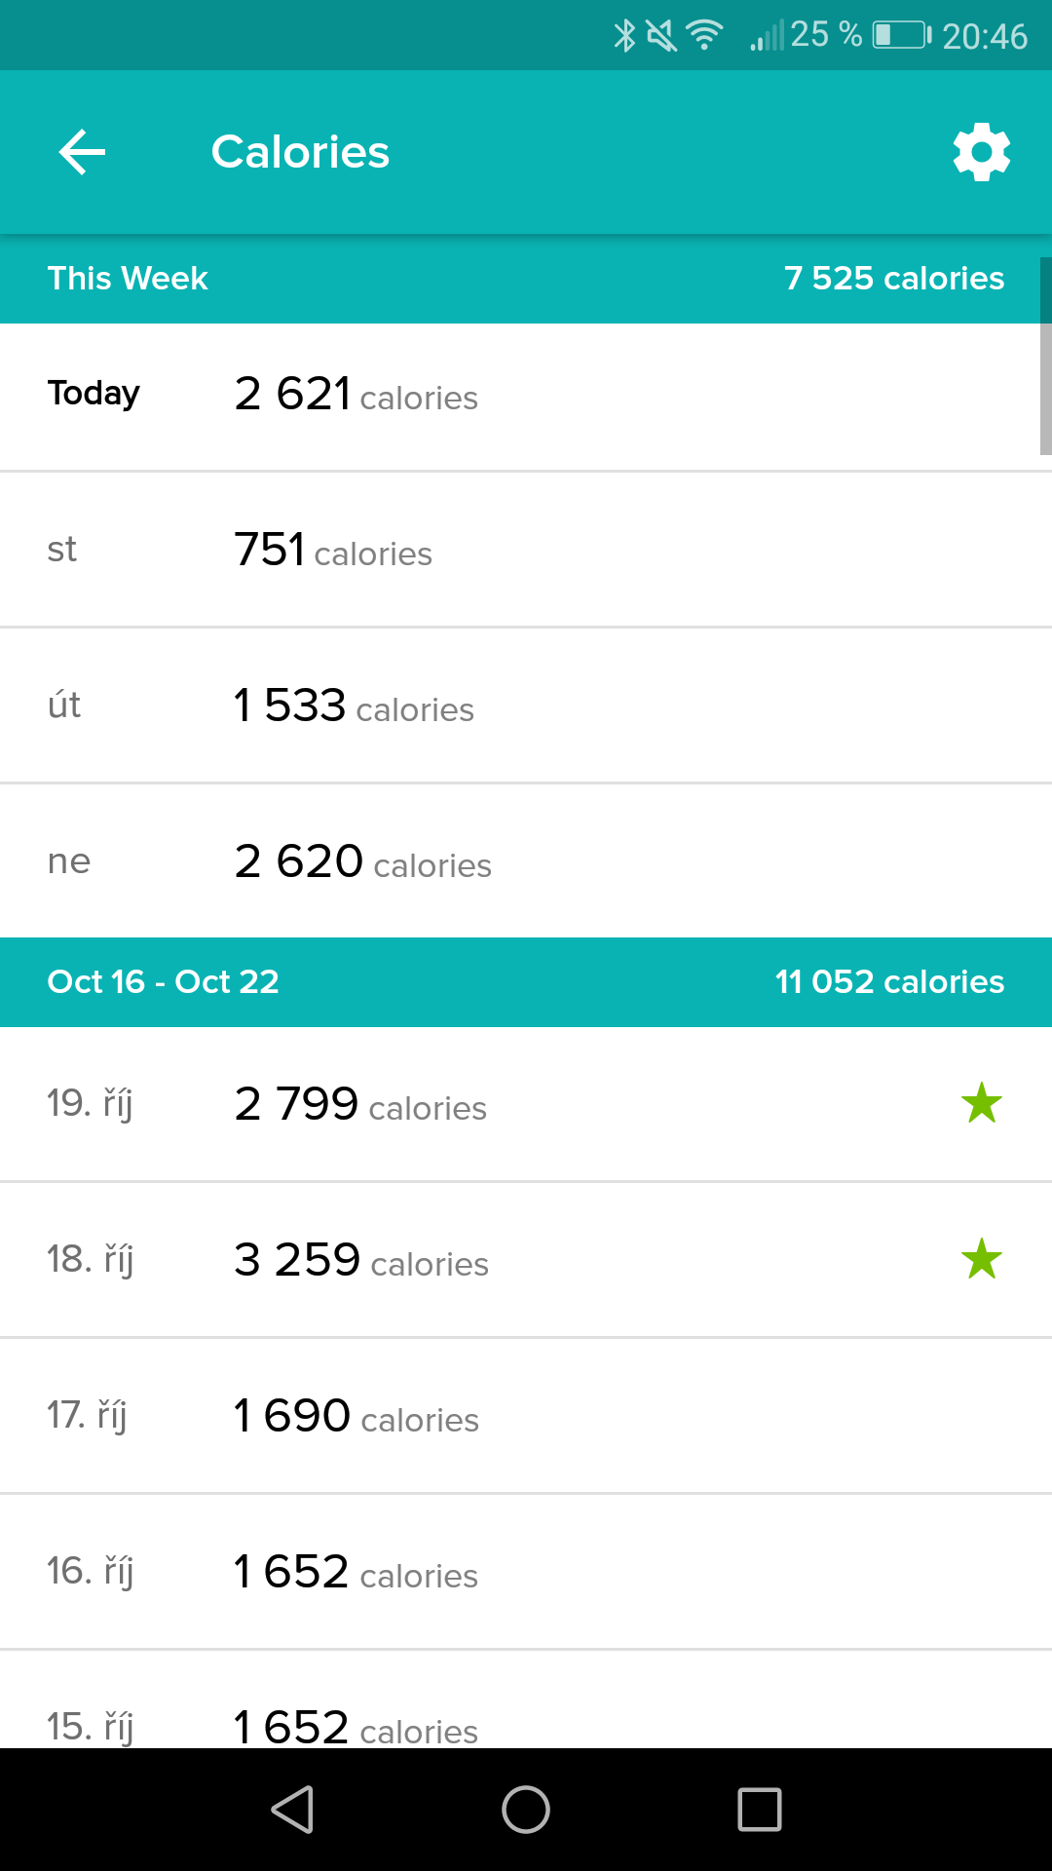Select the Oct 16 - Oct 22 header
The height and width of the screenshot is (1871, 1052).
526,982
